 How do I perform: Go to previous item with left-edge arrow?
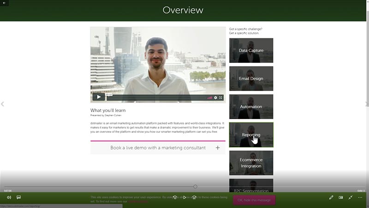[2, 104]
